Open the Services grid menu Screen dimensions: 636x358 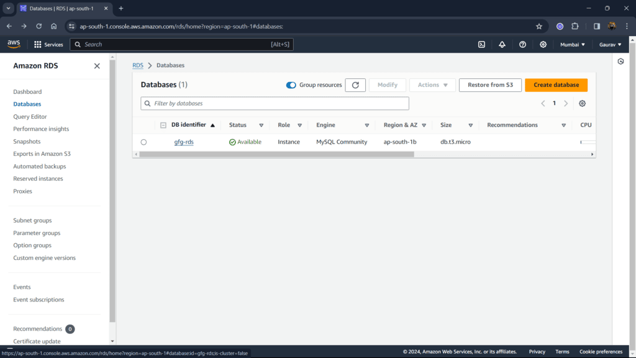tap(48, 45)
